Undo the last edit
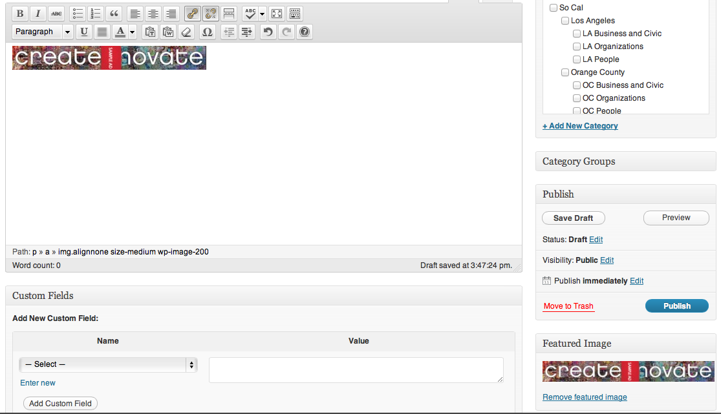This screenshot has width=721, height=414. coord(268,32)
